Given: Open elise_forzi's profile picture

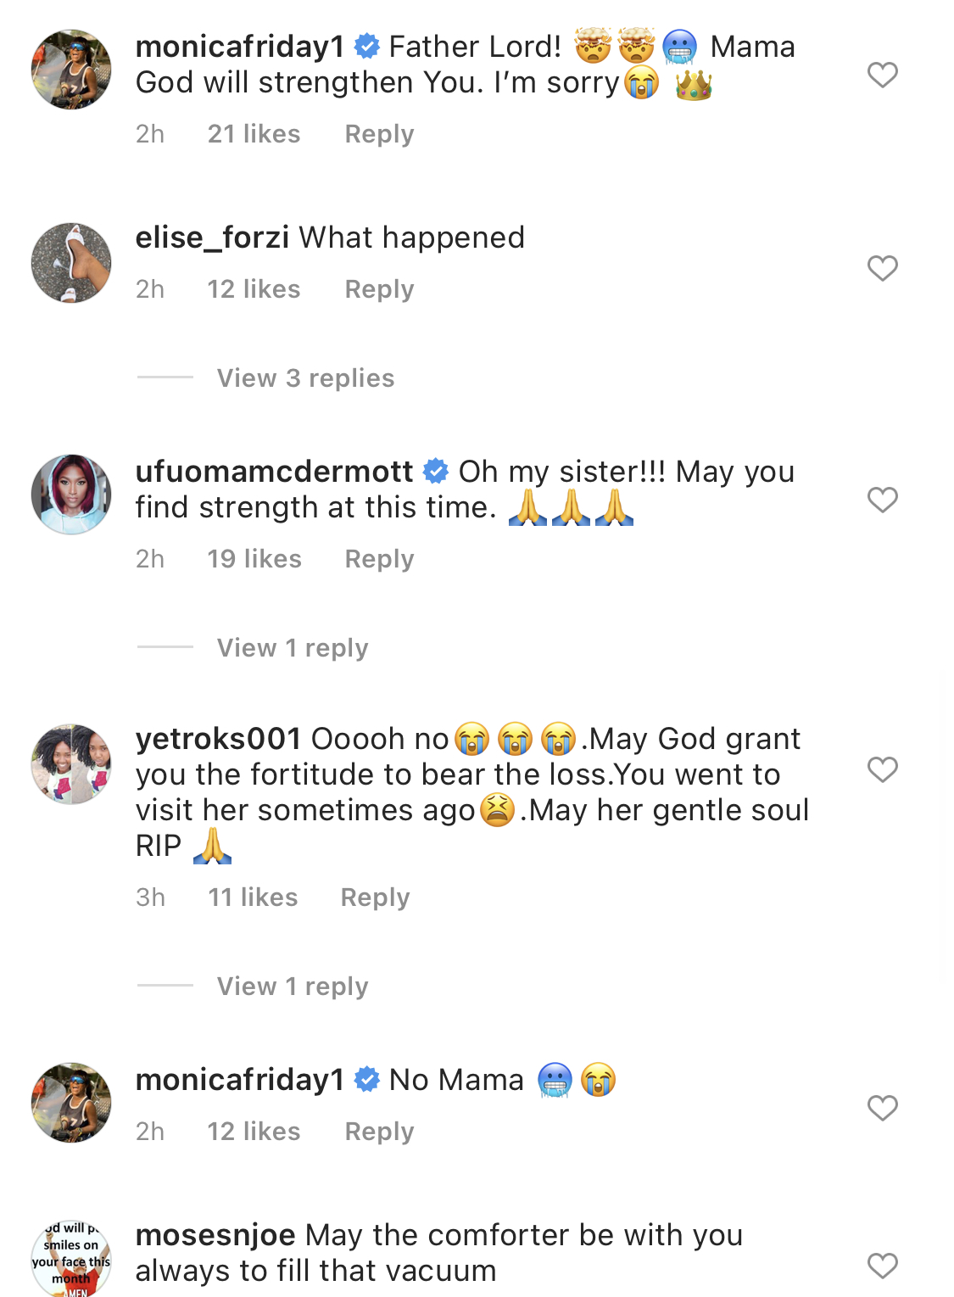Looking at the screenshot, I should tap(71, 263).
